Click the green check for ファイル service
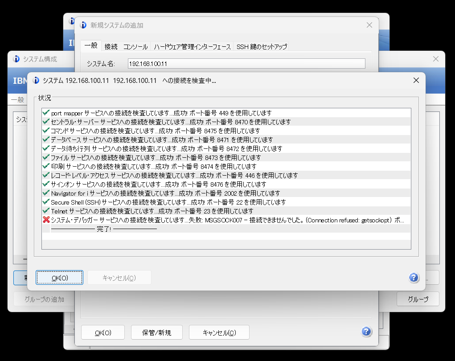The image size is (455, 361). pyautogui.click(x=46, y=157)
